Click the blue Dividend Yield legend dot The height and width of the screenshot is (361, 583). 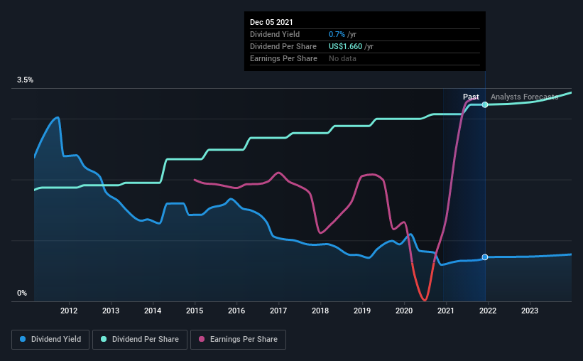23,339
